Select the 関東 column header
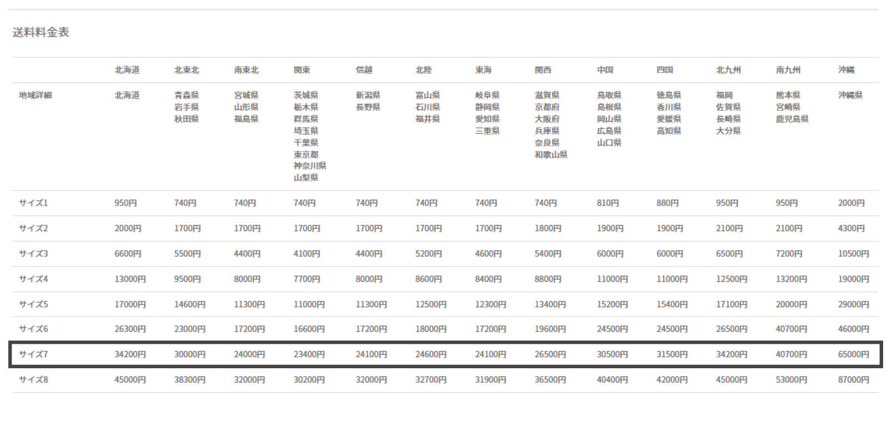The image size is (887, 443). [302, 70]
